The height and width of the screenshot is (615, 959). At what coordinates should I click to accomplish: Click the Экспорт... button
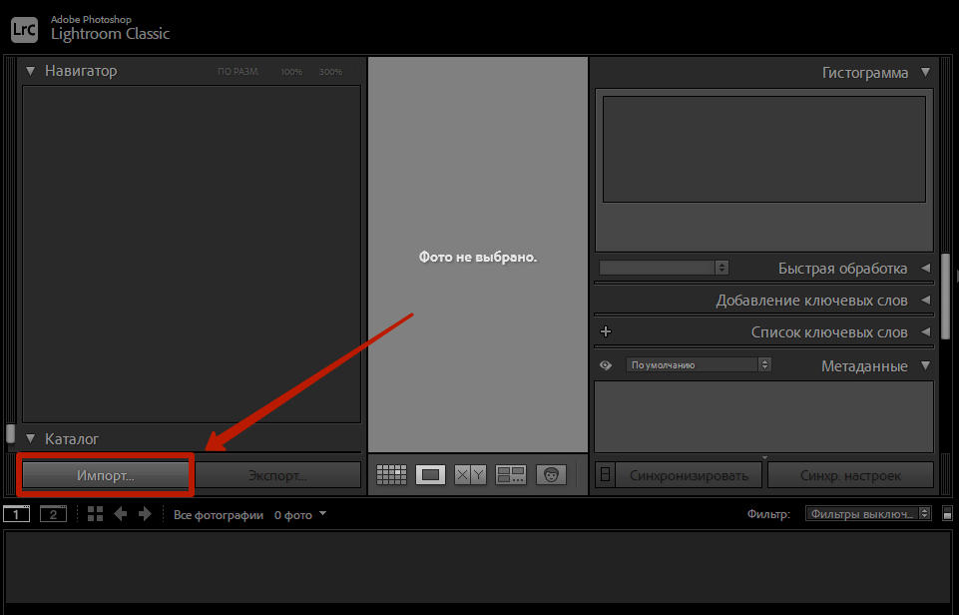coord(277,475)
